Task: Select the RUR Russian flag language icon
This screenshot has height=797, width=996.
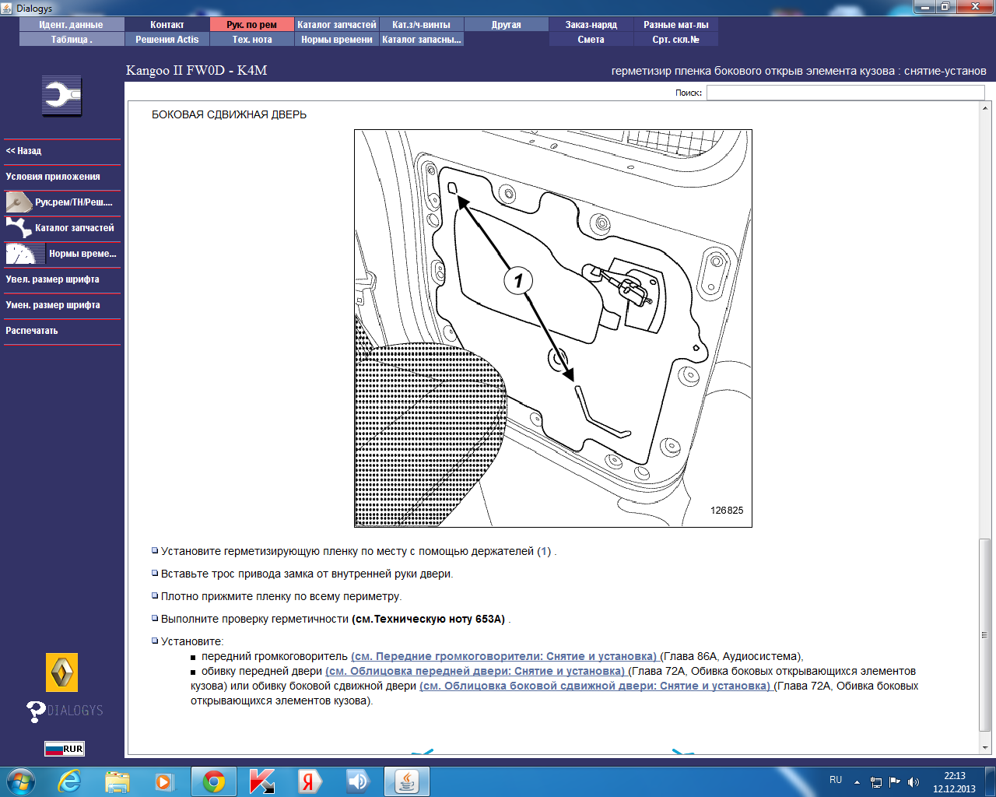Action: pyautogui.click(x=64, y=749)
